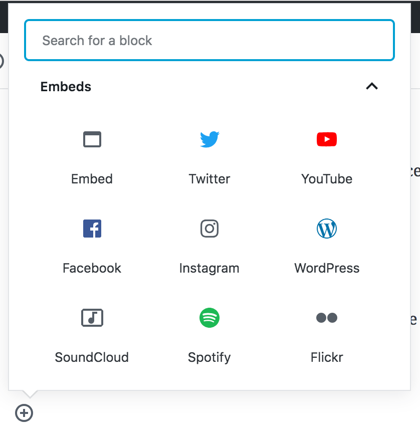Screen dimensions: 420x432
Task: Click the Embeds section heading
Action: click(66, 87)
